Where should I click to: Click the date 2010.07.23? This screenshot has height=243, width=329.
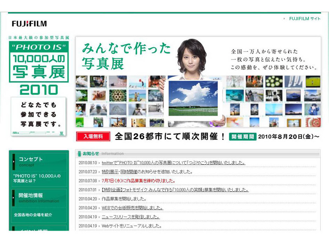click(88, 172)
